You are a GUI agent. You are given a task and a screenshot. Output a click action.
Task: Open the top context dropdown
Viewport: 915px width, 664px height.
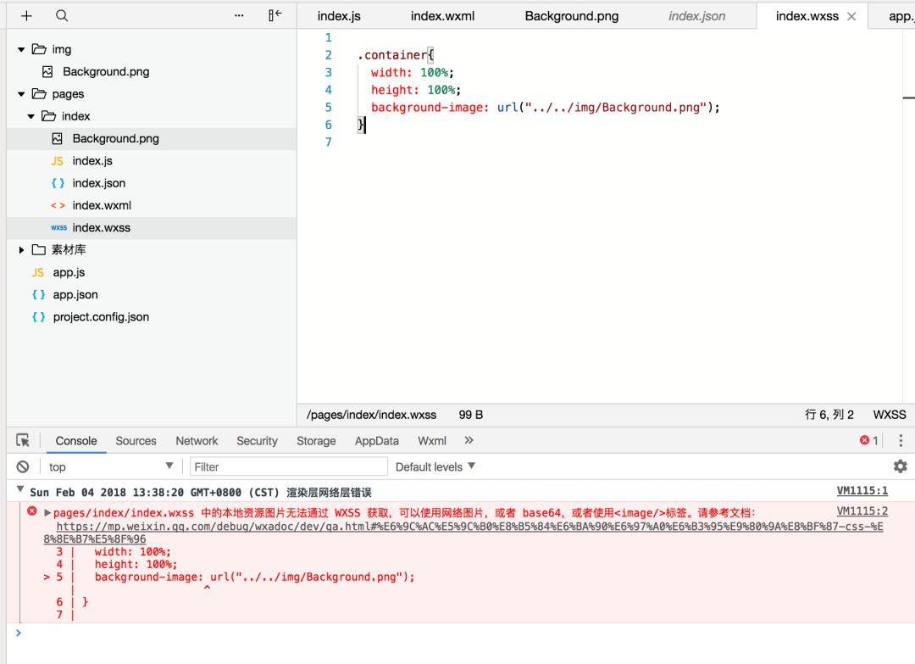click(111, 466)
